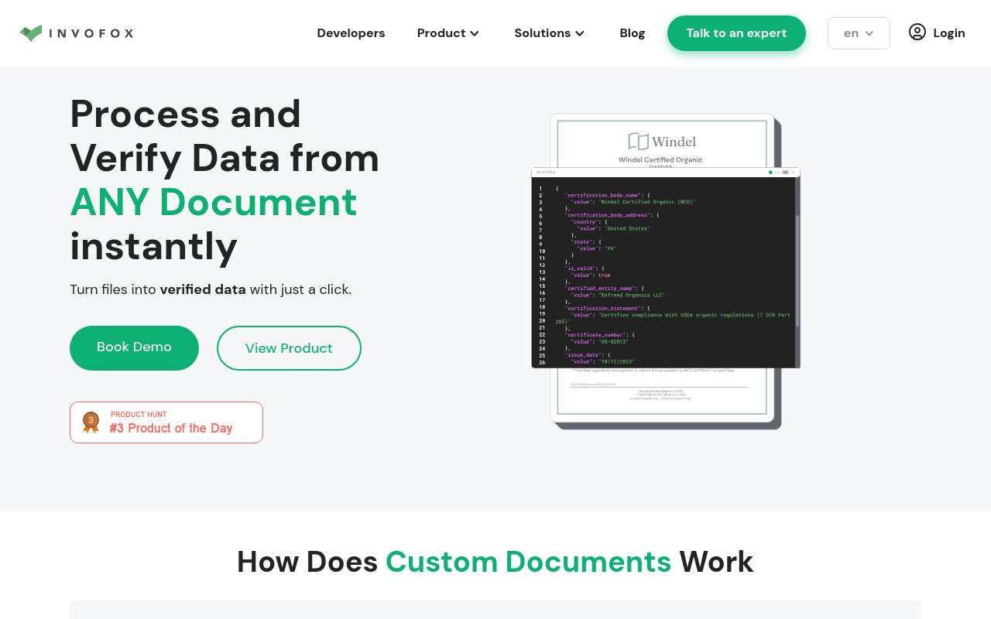
Task: Click the Invofox fox logo icon
Action: [x=31, y=33]
